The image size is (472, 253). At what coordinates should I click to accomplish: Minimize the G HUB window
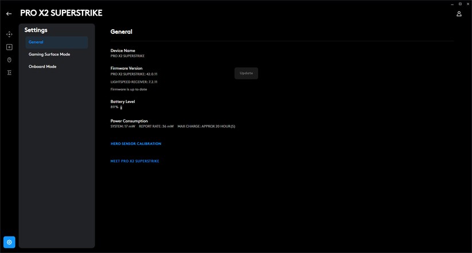tap(452, 4)
